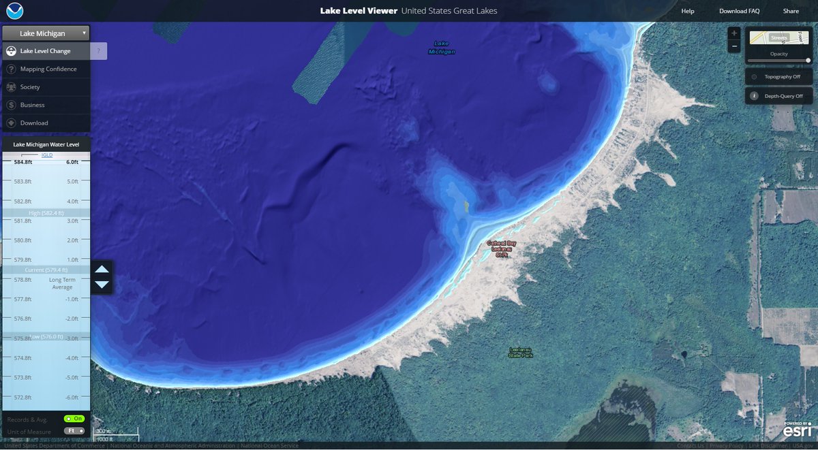Enable the Depth-Query Off toggle

click(778, 96)
